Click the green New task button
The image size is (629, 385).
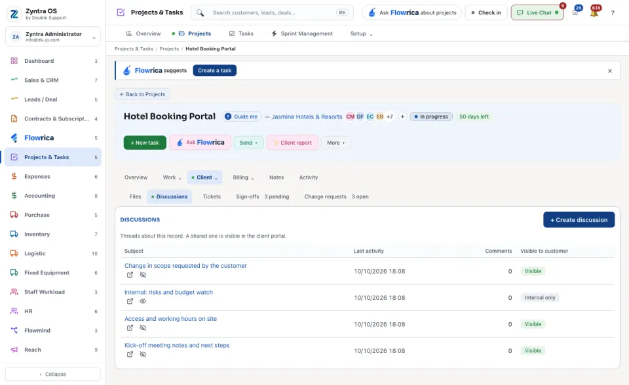click(145, 143)
